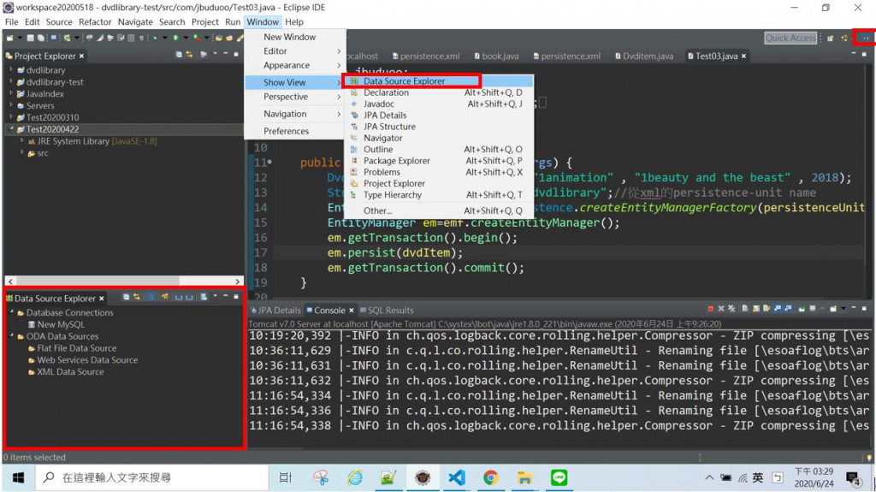Click Project Explorer horizontal scrollbar right arrow
The width and height of the screenshot is (876, 492).
coord(238,282)
